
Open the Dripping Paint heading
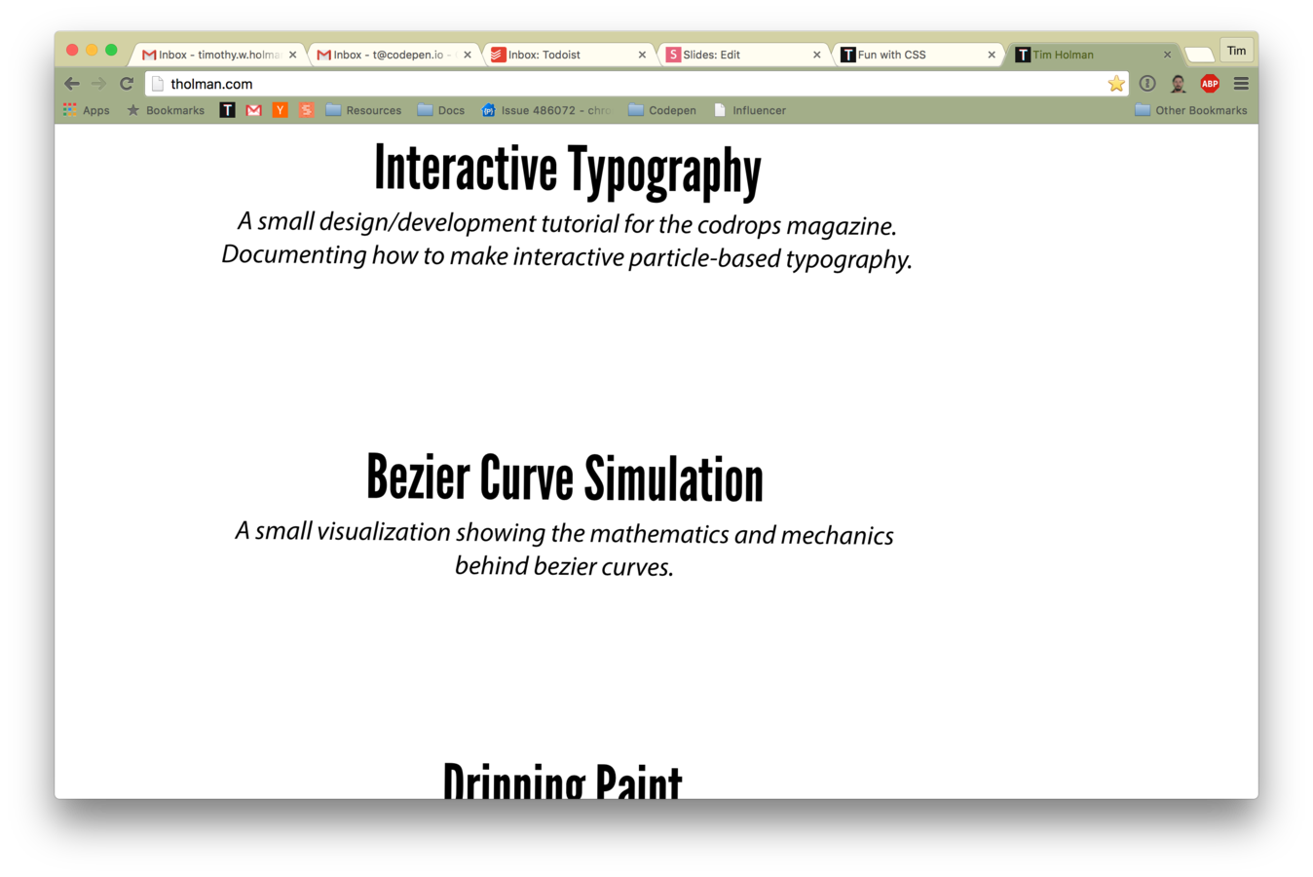563,781
